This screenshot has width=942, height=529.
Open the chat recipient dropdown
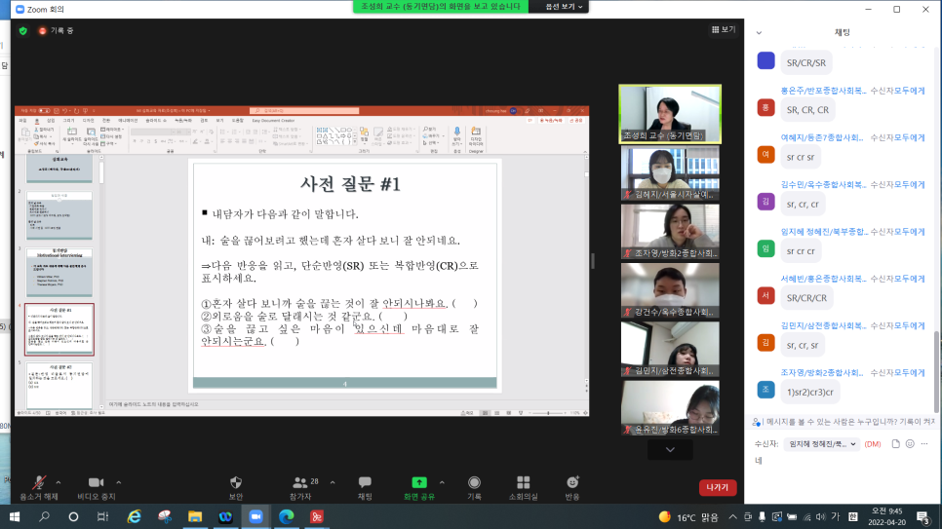tap(821, 443)
